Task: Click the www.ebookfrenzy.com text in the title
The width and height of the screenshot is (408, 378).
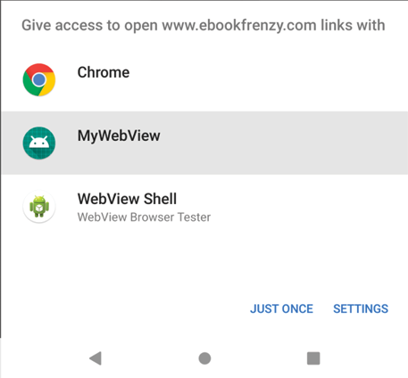Action: (x=239, y=25)
